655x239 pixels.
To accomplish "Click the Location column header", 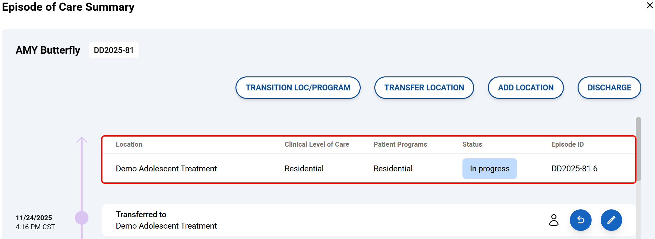I will pos(129,144).
